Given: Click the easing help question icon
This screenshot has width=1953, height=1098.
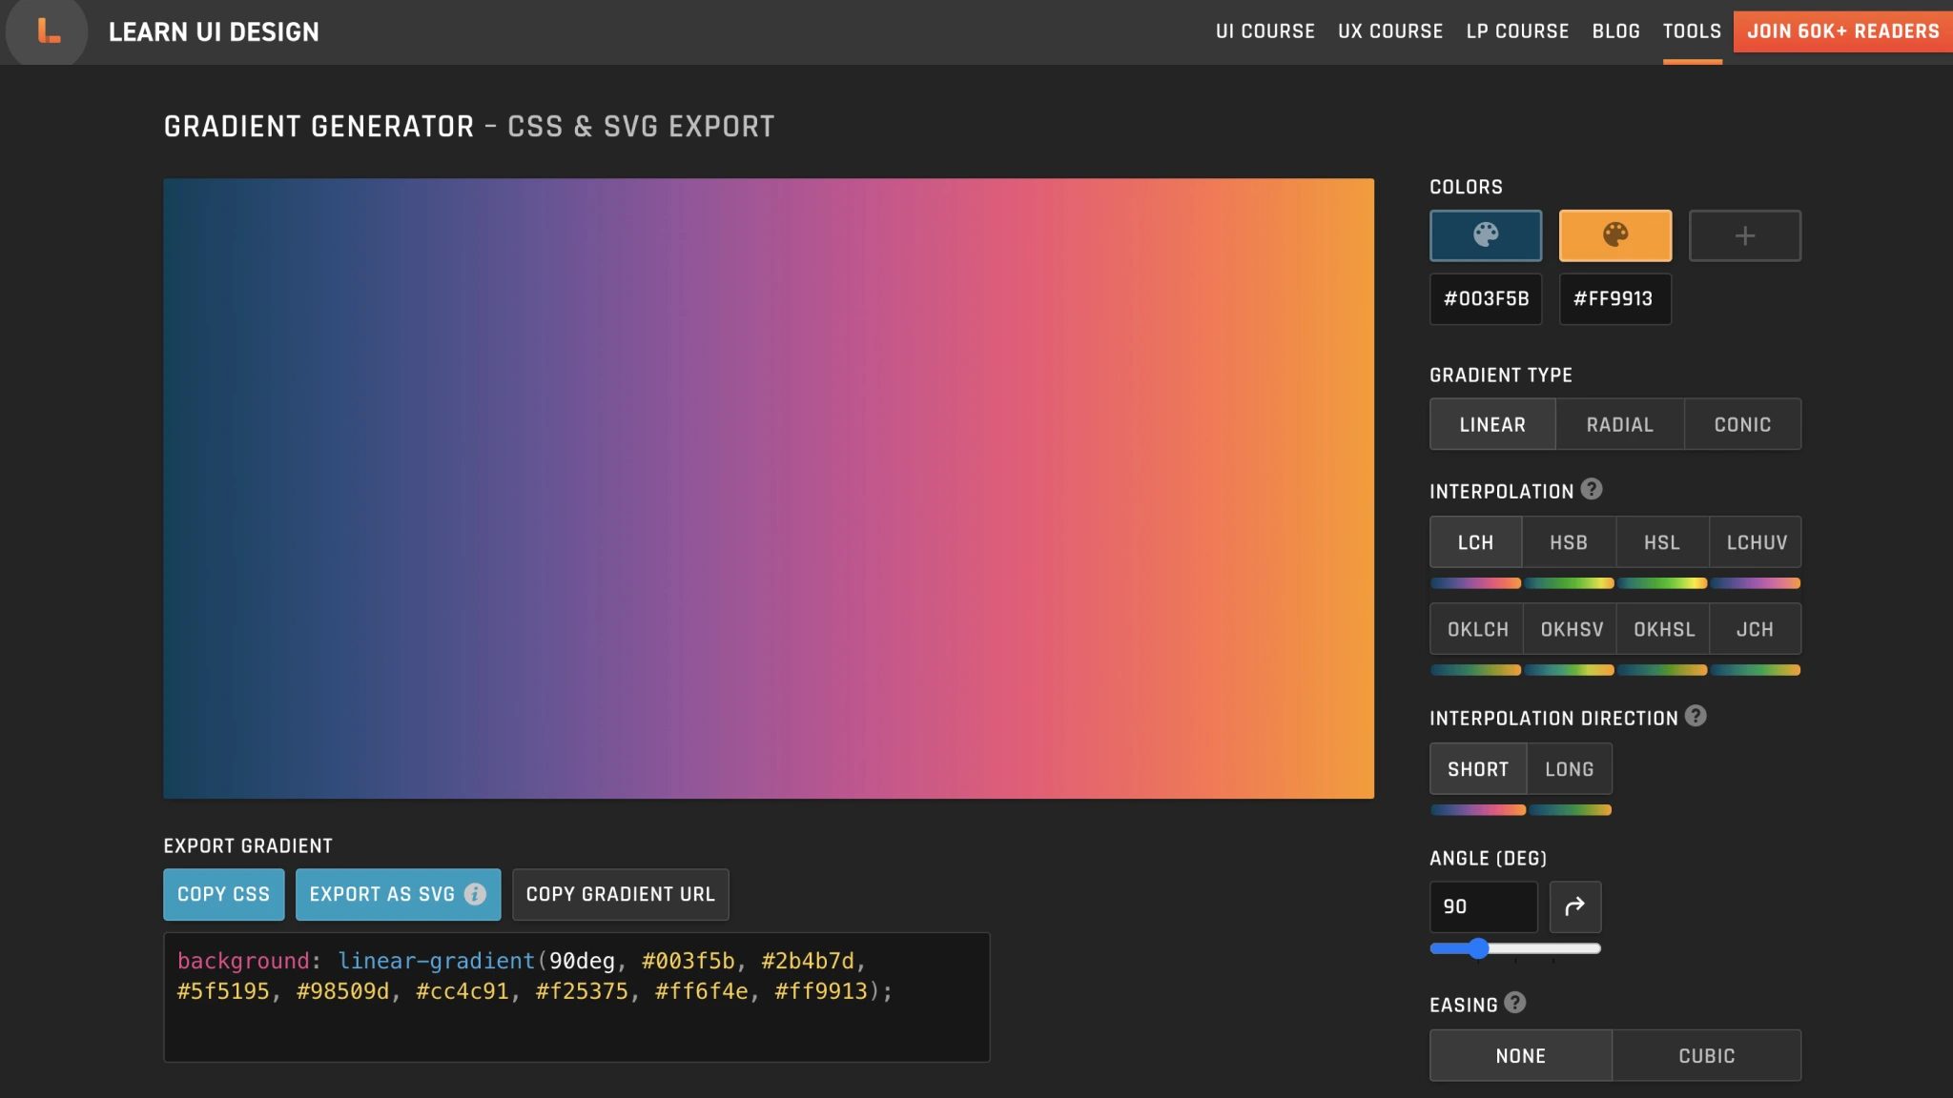Looking at the screenshot, I should 1515,1003.
